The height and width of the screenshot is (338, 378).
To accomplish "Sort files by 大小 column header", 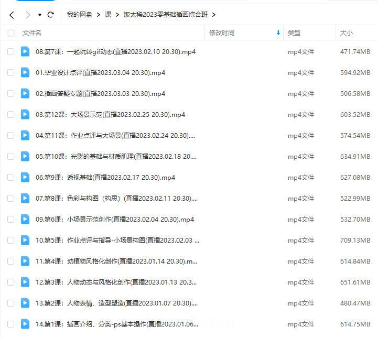I will (x=347, y=33).
